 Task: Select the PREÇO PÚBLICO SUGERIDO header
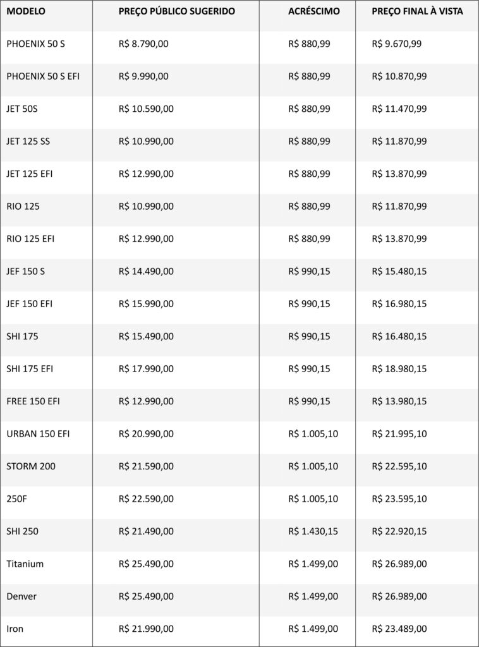(x=177, y=12)
